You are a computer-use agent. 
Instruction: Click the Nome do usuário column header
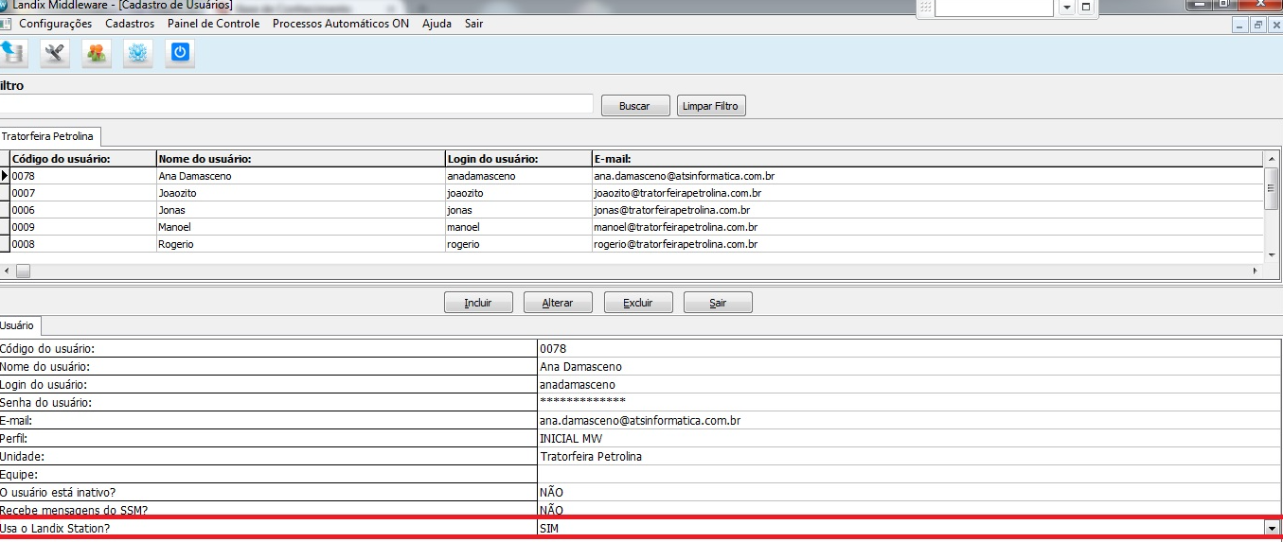click(301, 159)
